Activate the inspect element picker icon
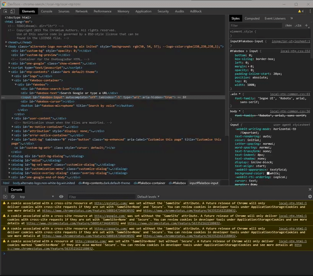The height and width of the screenshot is (276, 313). click(x=6, y=11)
